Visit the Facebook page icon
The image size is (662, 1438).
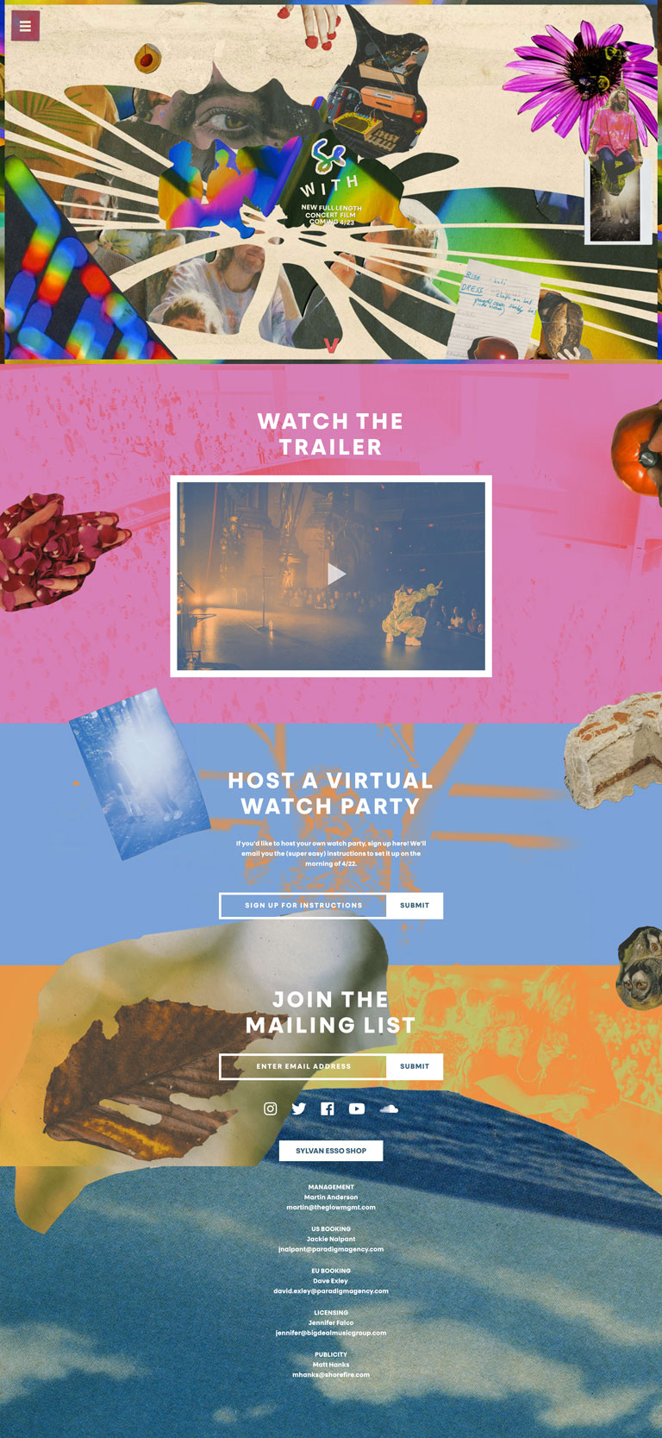click(x=328, y=1108)
